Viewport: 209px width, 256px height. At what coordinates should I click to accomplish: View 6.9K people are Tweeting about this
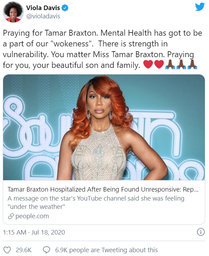107,250
